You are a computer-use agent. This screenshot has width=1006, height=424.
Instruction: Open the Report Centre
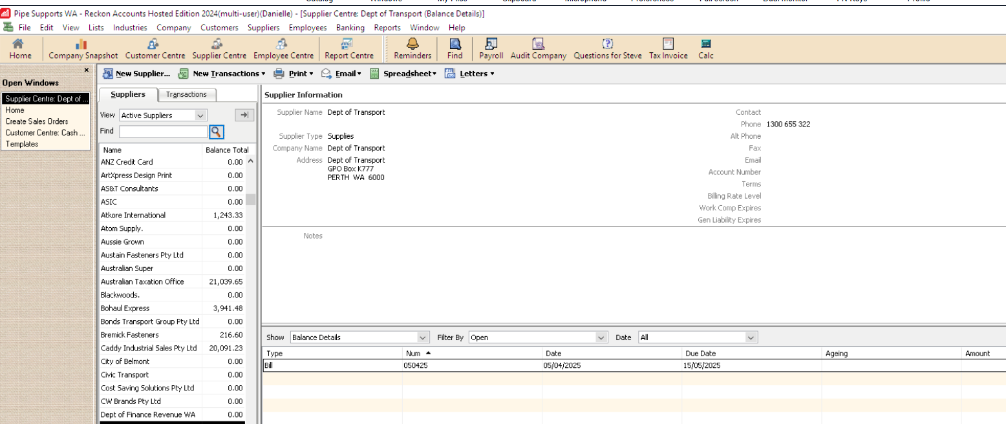(349, 50)
